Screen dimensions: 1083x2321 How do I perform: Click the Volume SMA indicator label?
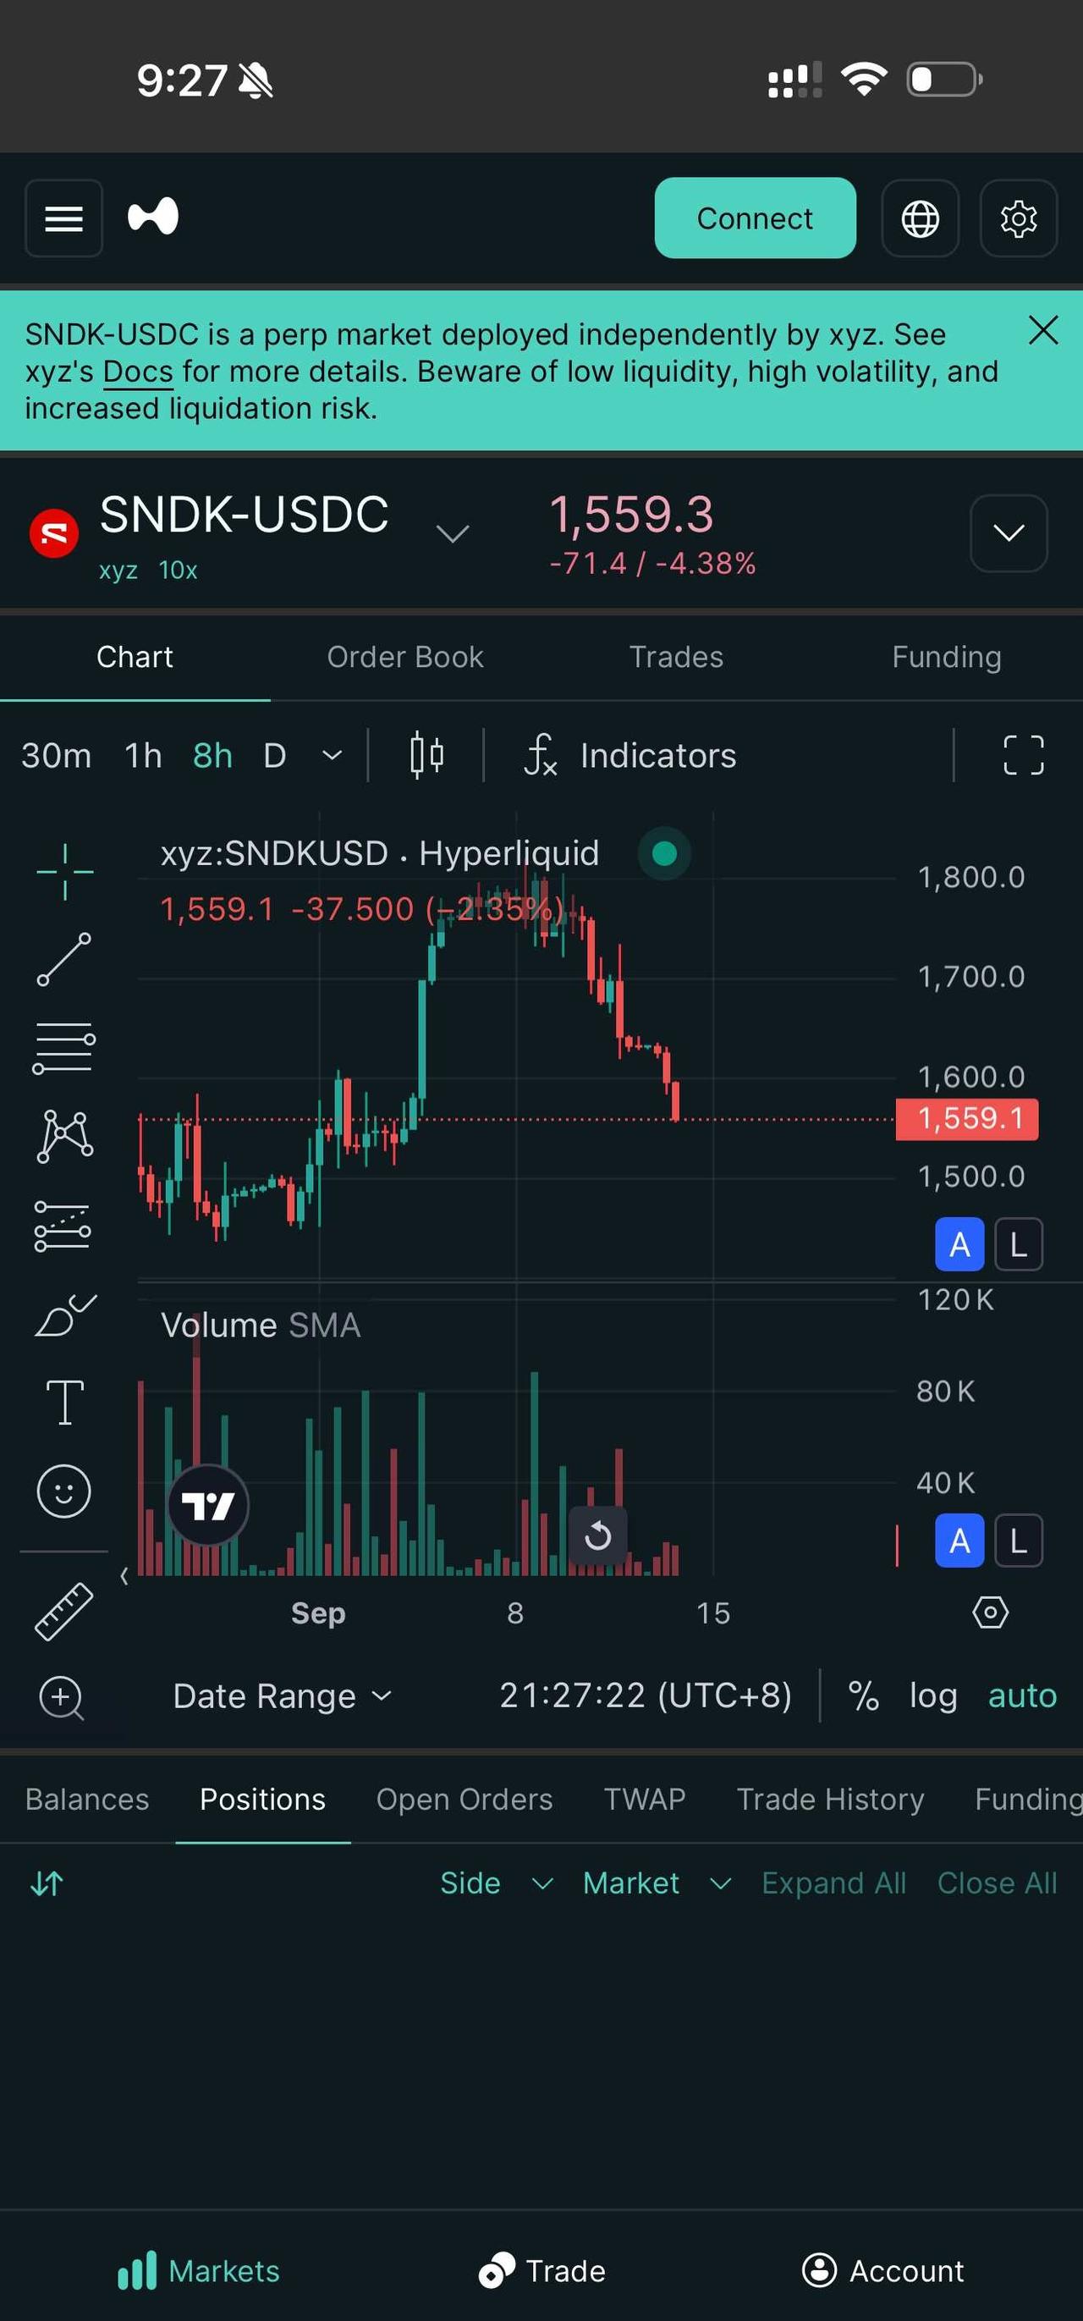tap(260, 1326)
